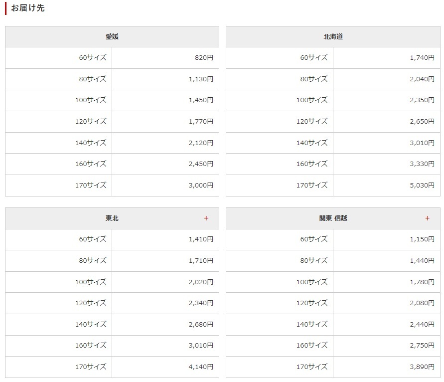Image resolution: width=444 pixels, height=382 pixels.
Task: Select 1,130円 price for 愛媛 80サイズ
Action: pyautogui.click(x=201, y=79)
